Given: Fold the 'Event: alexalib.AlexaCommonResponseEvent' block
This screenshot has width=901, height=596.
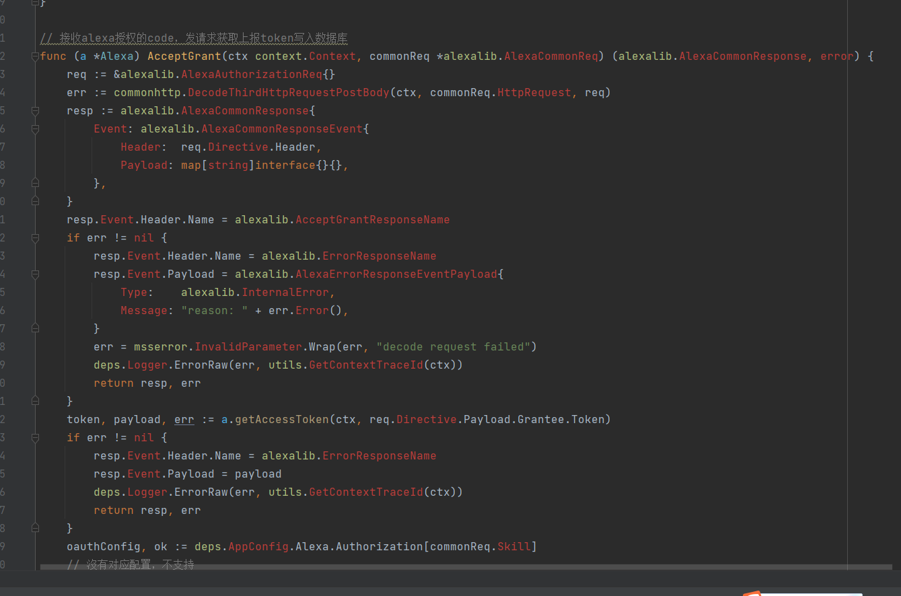Looking at the screenshot, I should tap(35, 130).
